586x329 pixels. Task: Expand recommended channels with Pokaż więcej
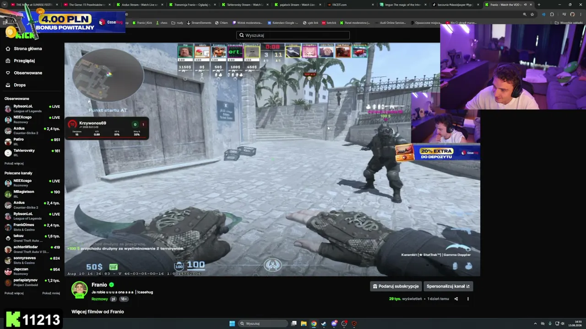tap(14, 293)
